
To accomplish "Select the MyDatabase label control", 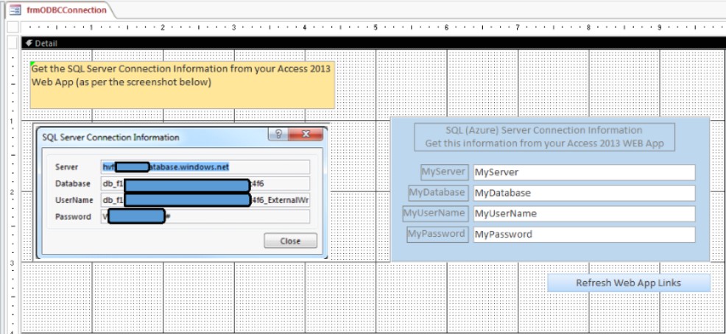I will (x=438, y=193).
